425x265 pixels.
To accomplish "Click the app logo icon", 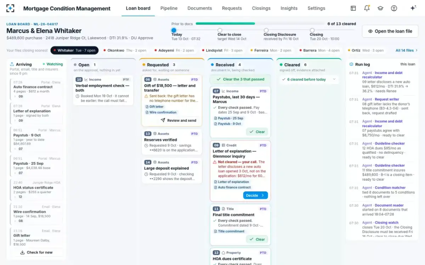I will pyautogui.click(x=11, y=8).
